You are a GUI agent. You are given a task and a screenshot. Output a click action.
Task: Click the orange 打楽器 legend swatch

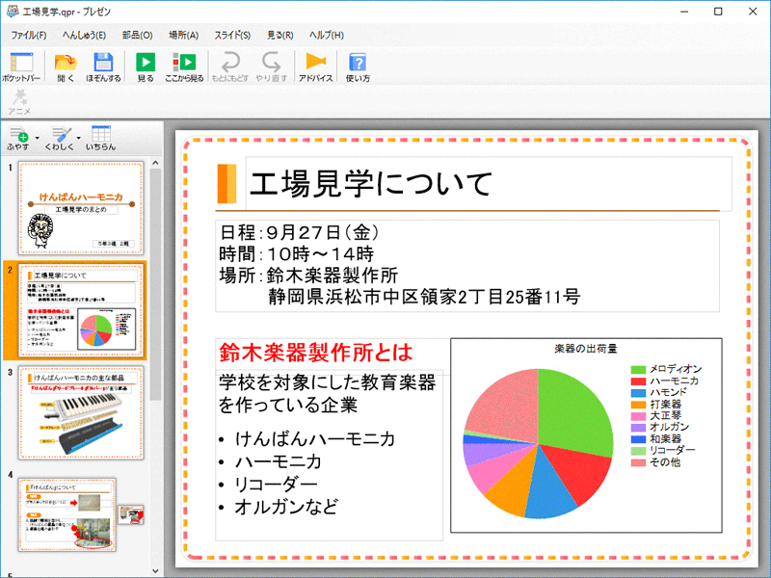(x=638, y=405)
